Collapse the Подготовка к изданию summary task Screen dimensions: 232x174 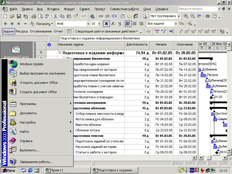(60, 52)
